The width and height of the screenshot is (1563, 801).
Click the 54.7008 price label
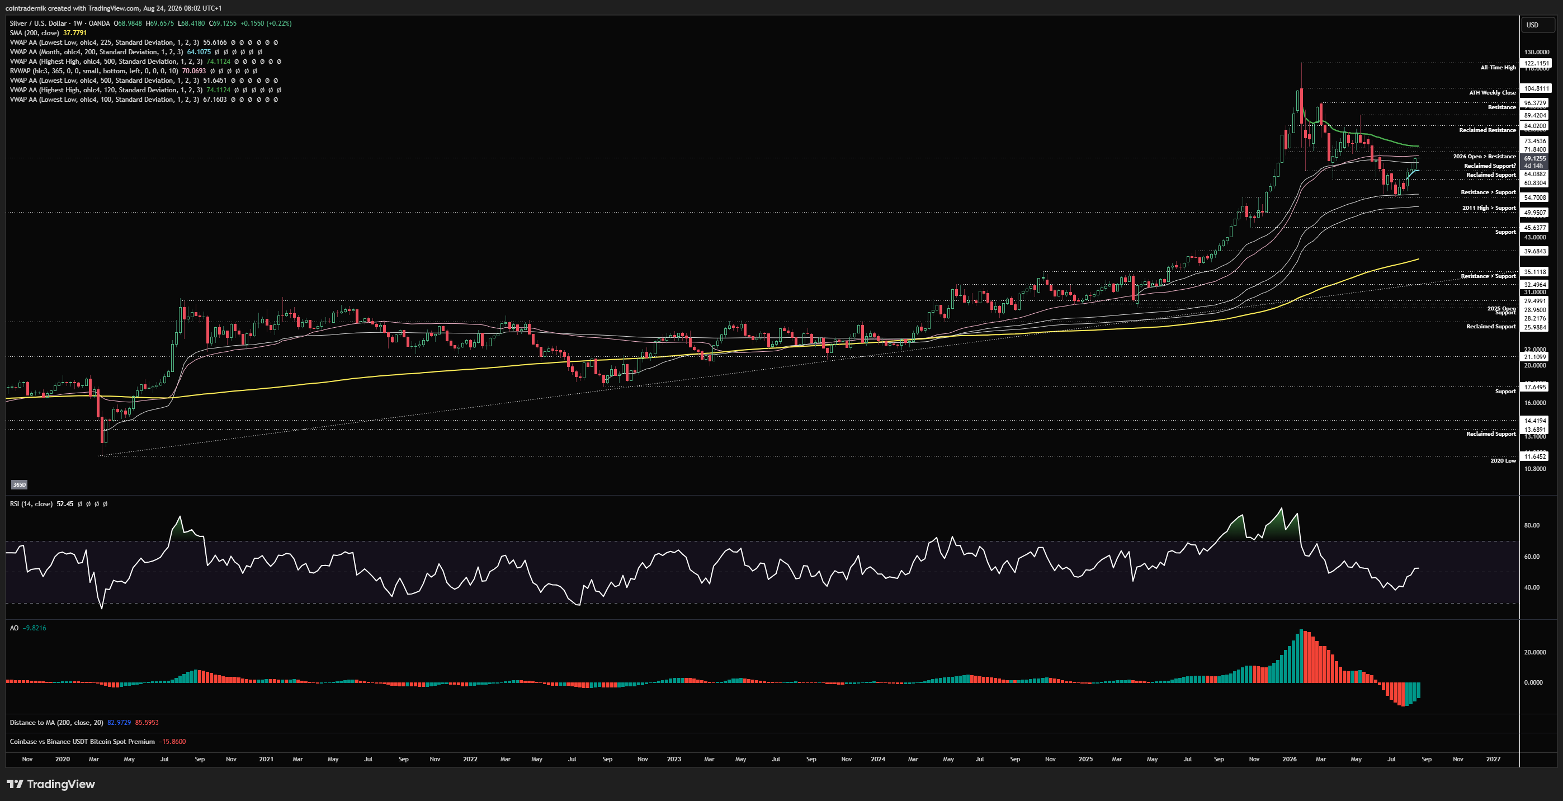click(1535, 197)
